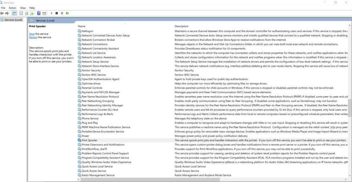The height and width of the screenshot is (182, 352).
Task: Click the gear icon beside Print Spooler
Action: 79,140
